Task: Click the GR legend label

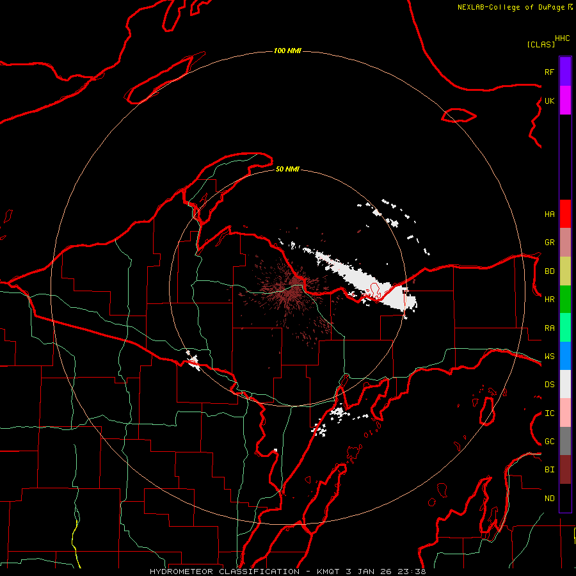Action: pyautogui.click(x=549, y=243)
